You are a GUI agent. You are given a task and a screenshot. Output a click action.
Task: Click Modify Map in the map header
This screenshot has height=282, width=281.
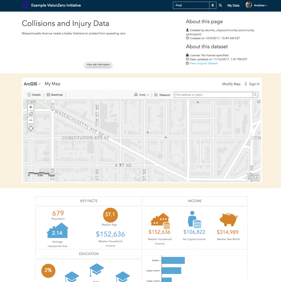pyautogui.click(x=231, y=84)
